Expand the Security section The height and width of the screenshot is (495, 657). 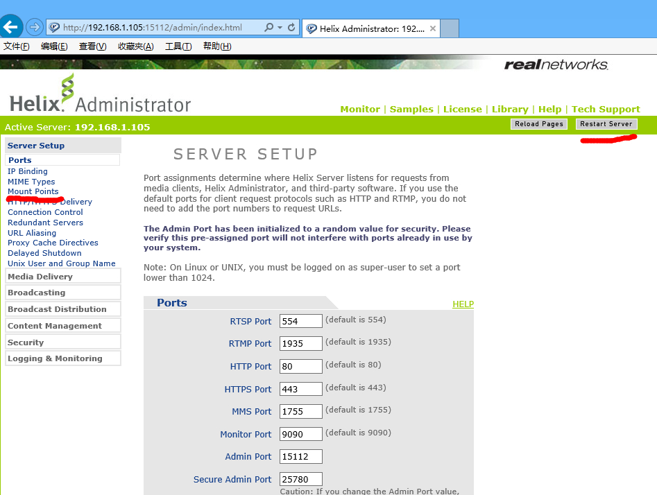tap(63, 342)
